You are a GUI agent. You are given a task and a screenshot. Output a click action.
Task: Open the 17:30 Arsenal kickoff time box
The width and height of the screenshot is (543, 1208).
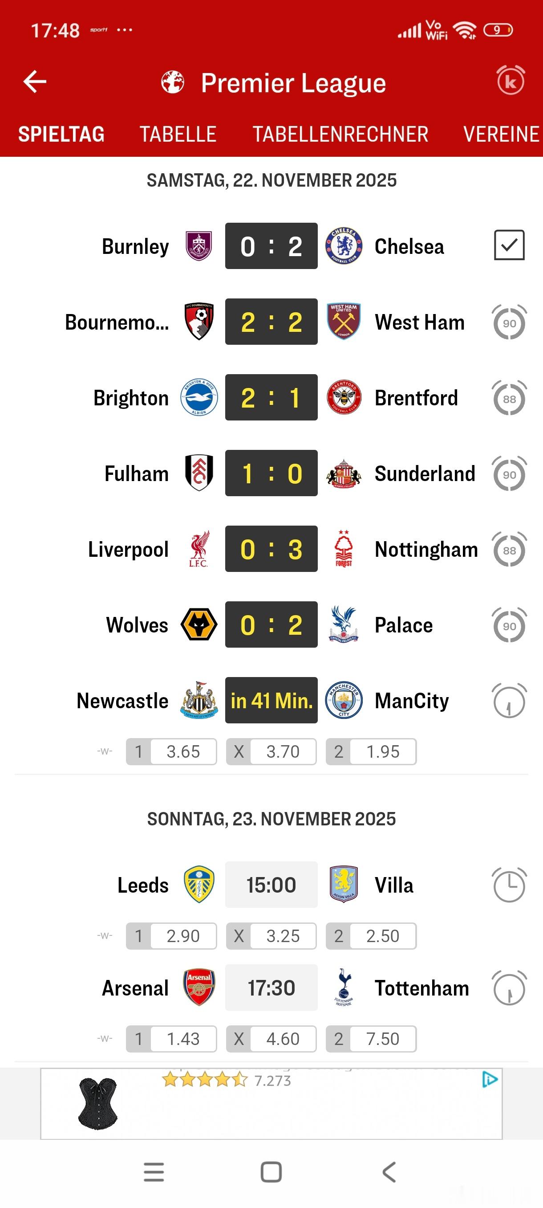point(271,988)
